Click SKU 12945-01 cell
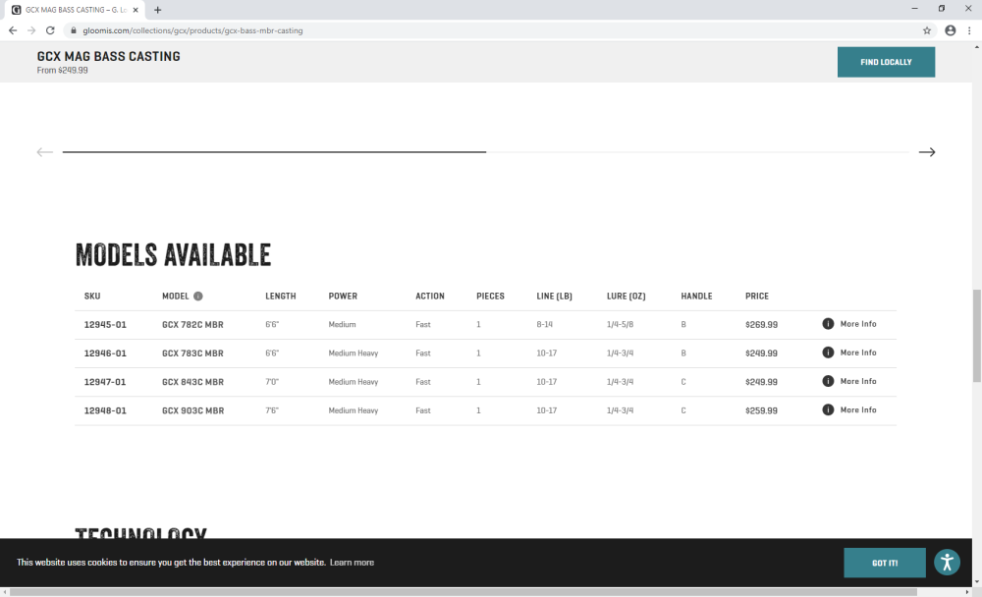This screenshot has height=597, width=982. (x=105, y=324)
